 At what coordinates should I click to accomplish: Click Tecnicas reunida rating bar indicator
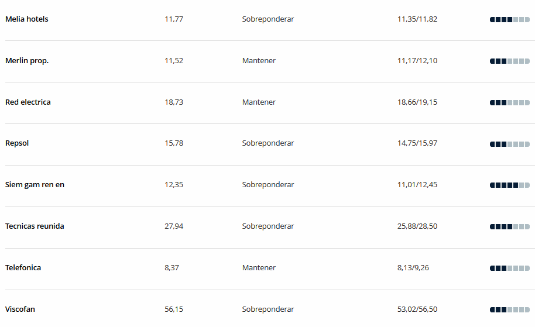[510, 227]
